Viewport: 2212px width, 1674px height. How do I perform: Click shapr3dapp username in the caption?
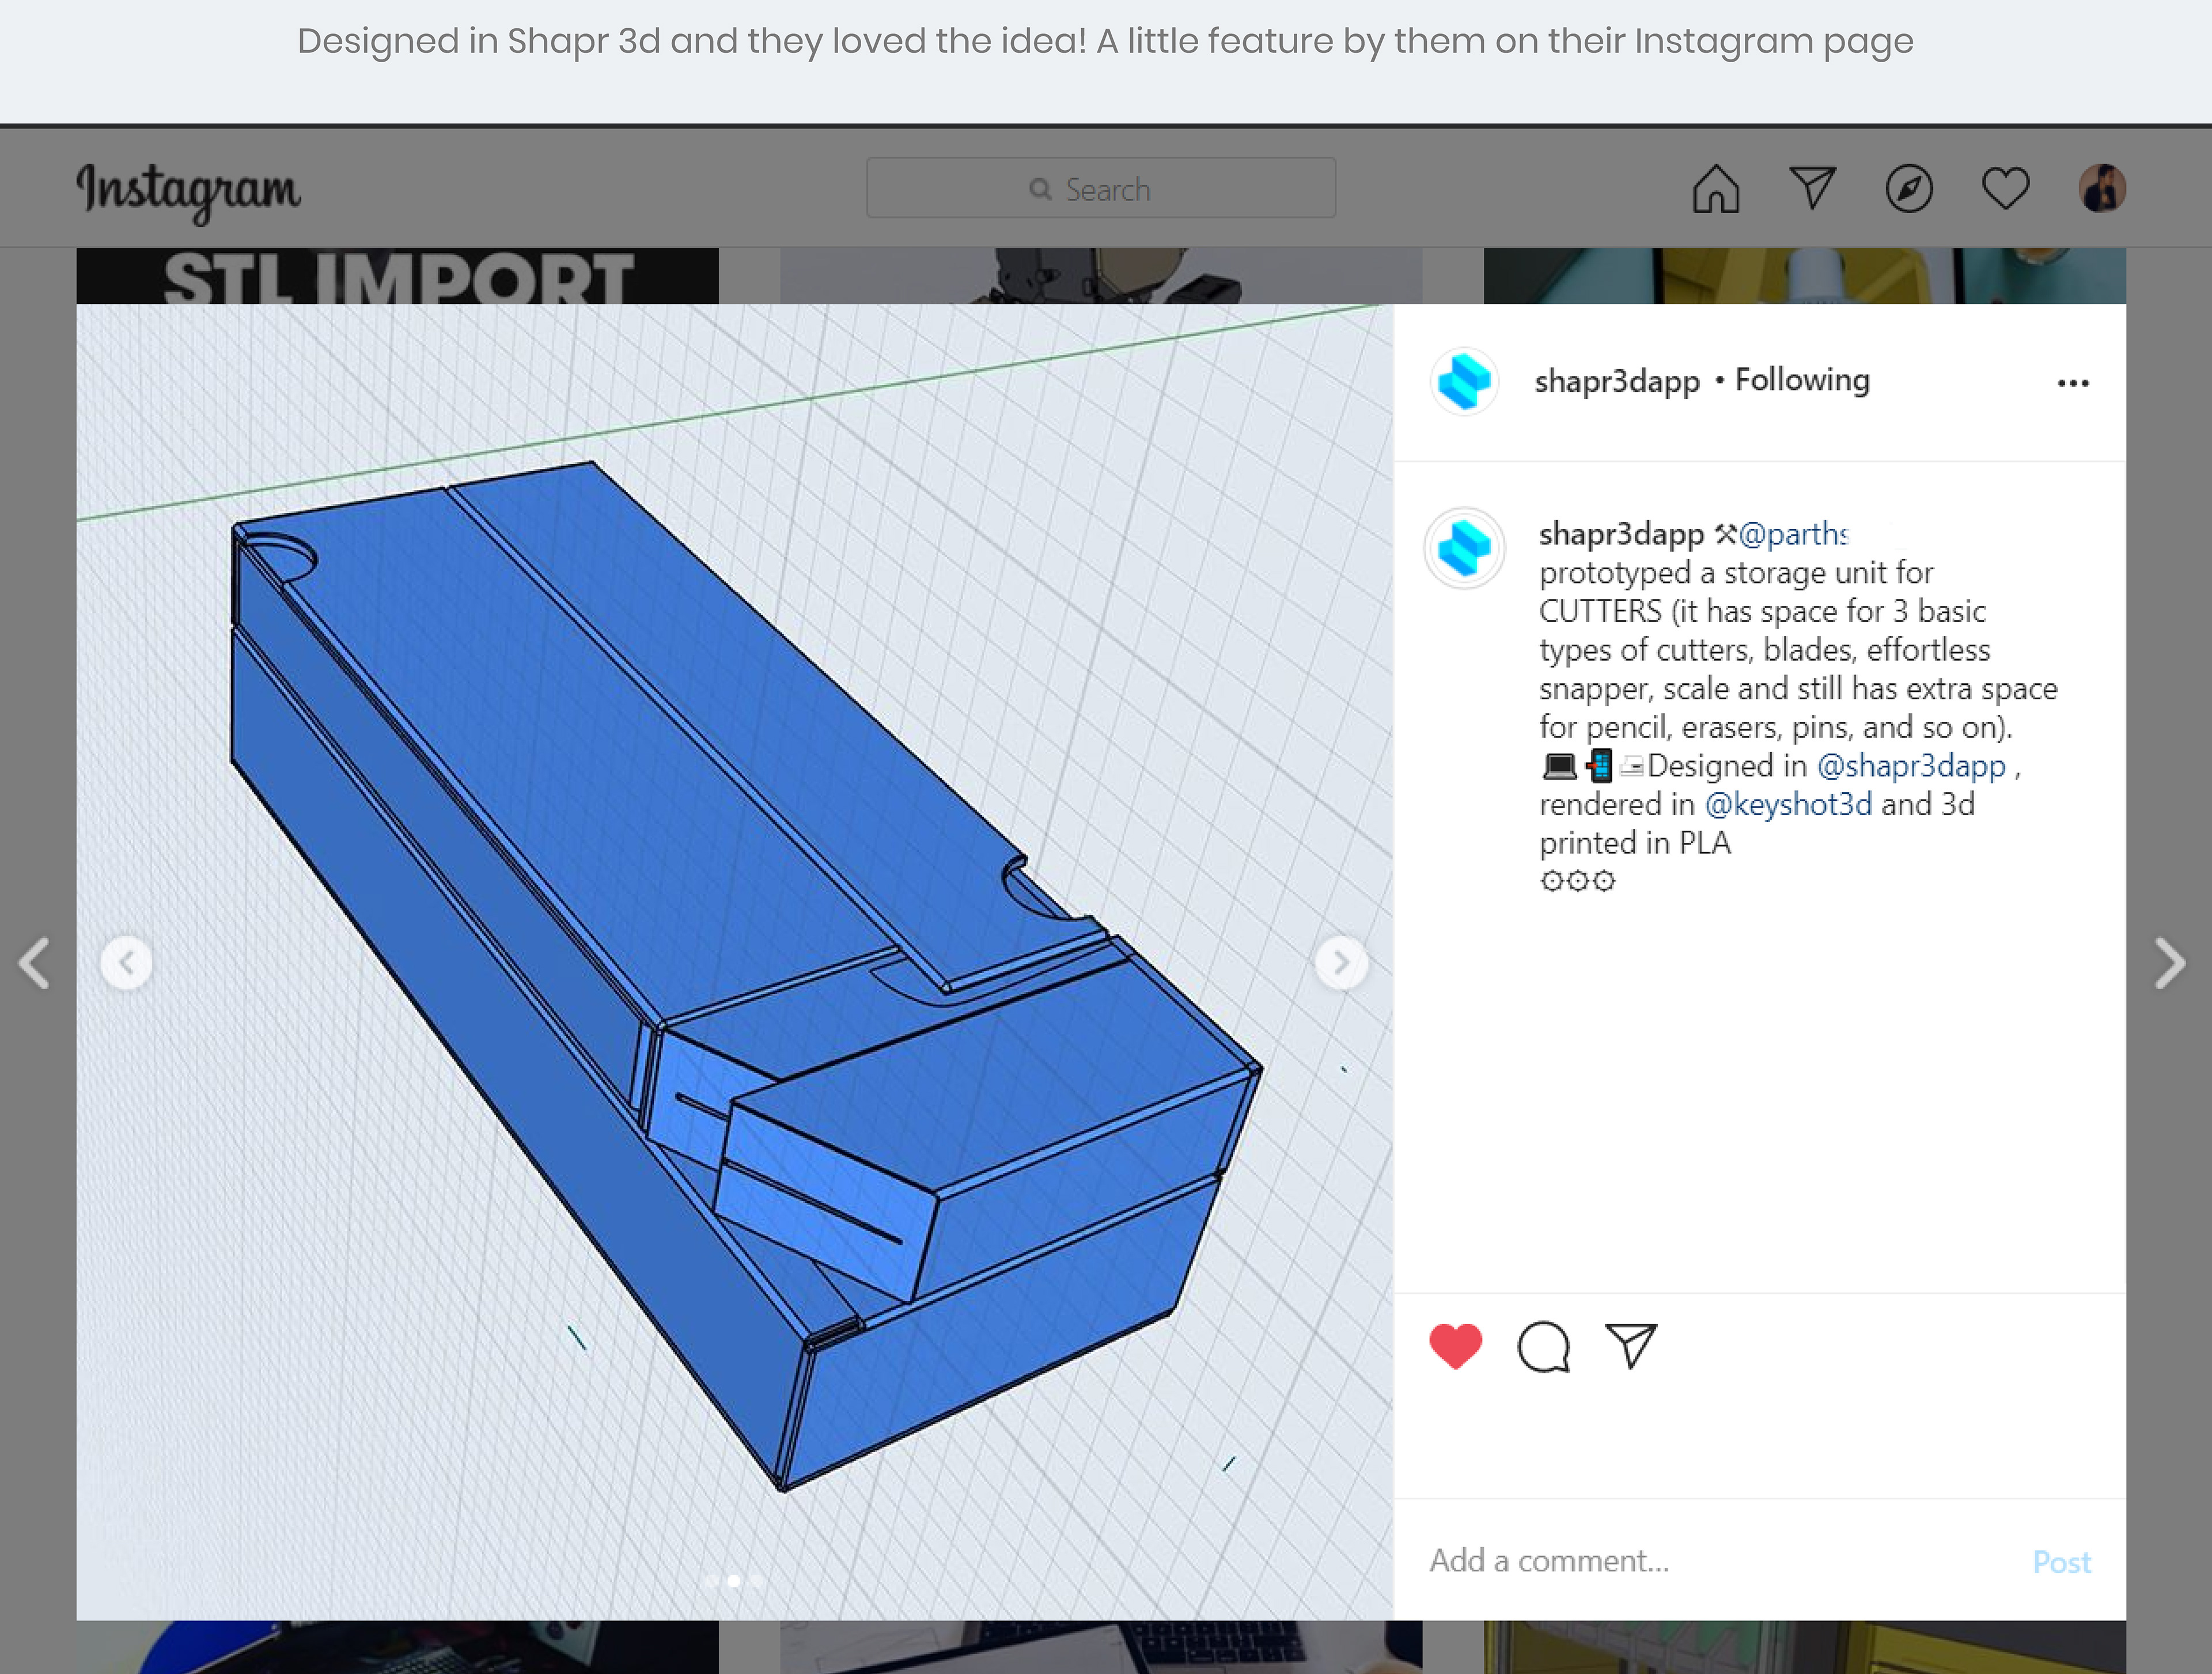point(1621,534)
